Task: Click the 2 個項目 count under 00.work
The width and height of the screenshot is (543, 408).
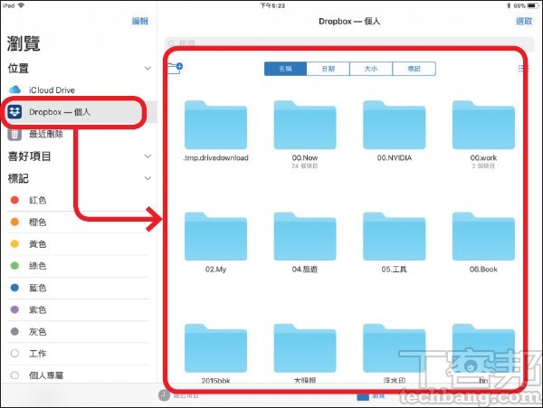Action: (x=483, y=166)
